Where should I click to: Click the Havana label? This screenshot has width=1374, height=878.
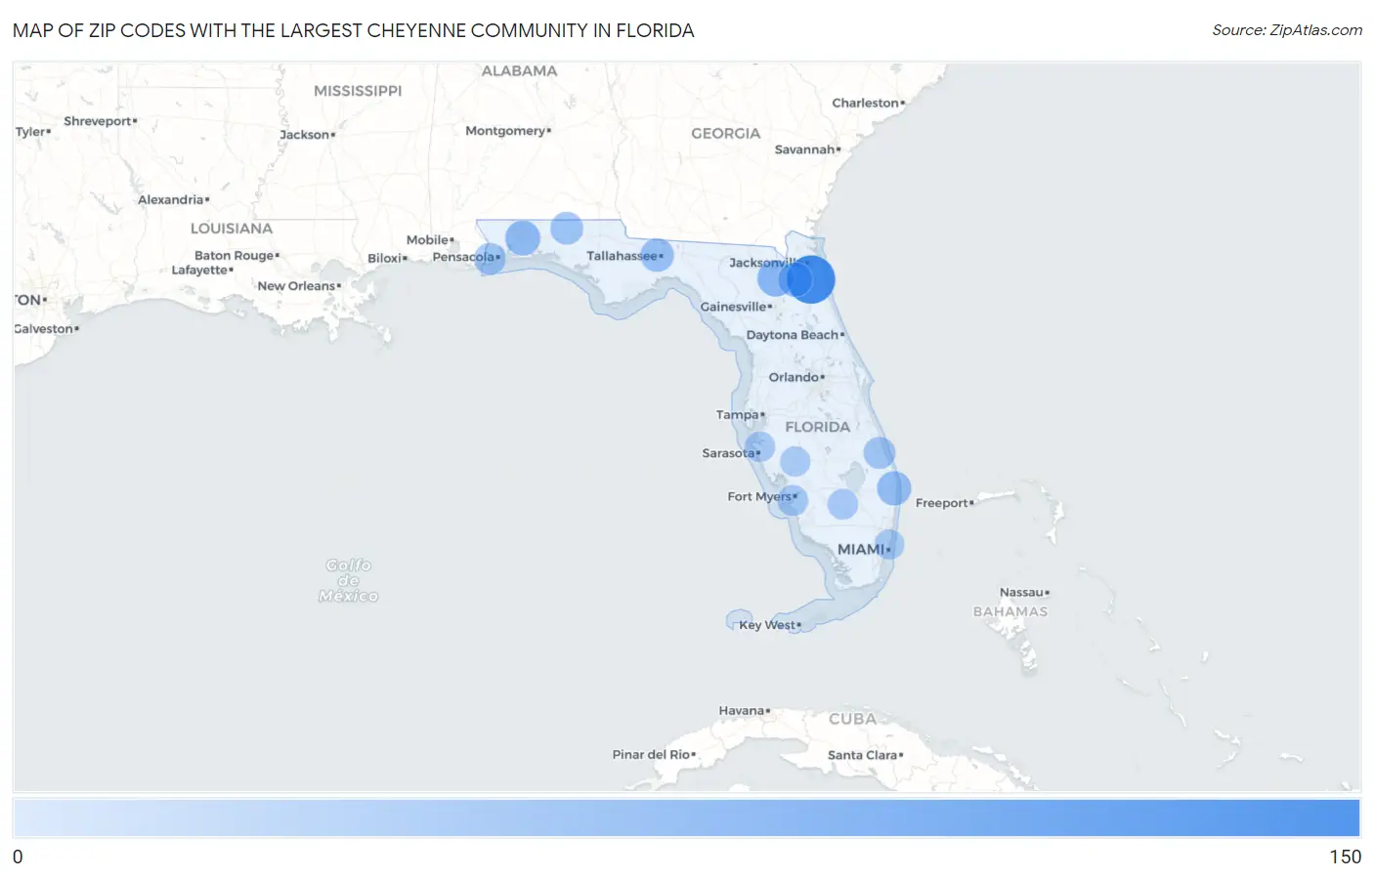tap(742, 711)
